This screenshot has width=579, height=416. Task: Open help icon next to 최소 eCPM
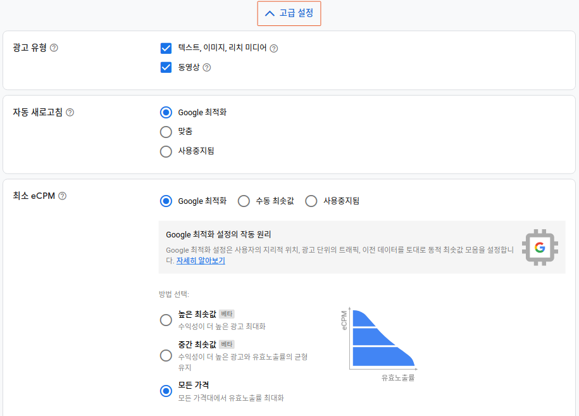coord(63,196)
